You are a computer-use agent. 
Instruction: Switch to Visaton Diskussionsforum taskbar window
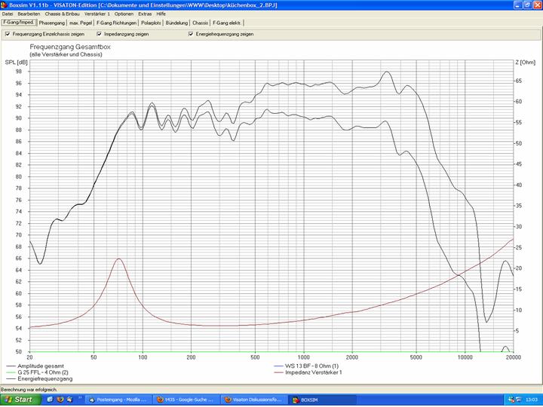250,399
